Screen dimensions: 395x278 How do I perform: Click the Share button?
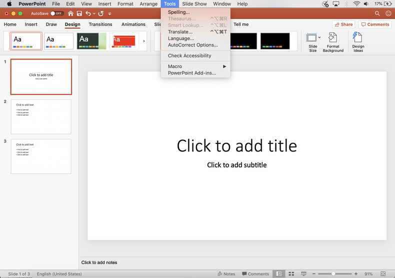pyautogui.click(x=343, y=24)
